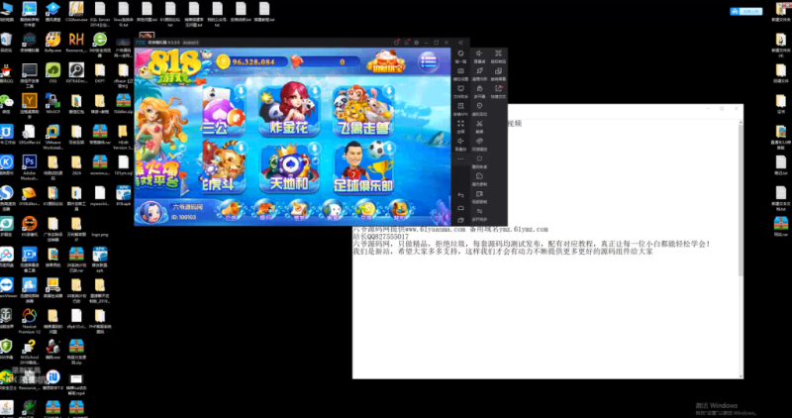Open emulator video recording (视频录制) tool
Viewport: 792px width, 418px height.
pyautogui.click(x=479, y=196)
